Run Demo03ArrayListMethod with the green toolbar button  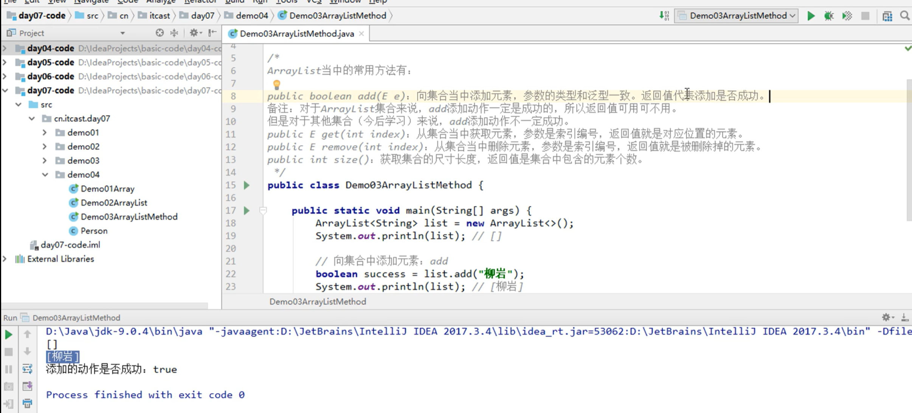click(x=811, y=16)
